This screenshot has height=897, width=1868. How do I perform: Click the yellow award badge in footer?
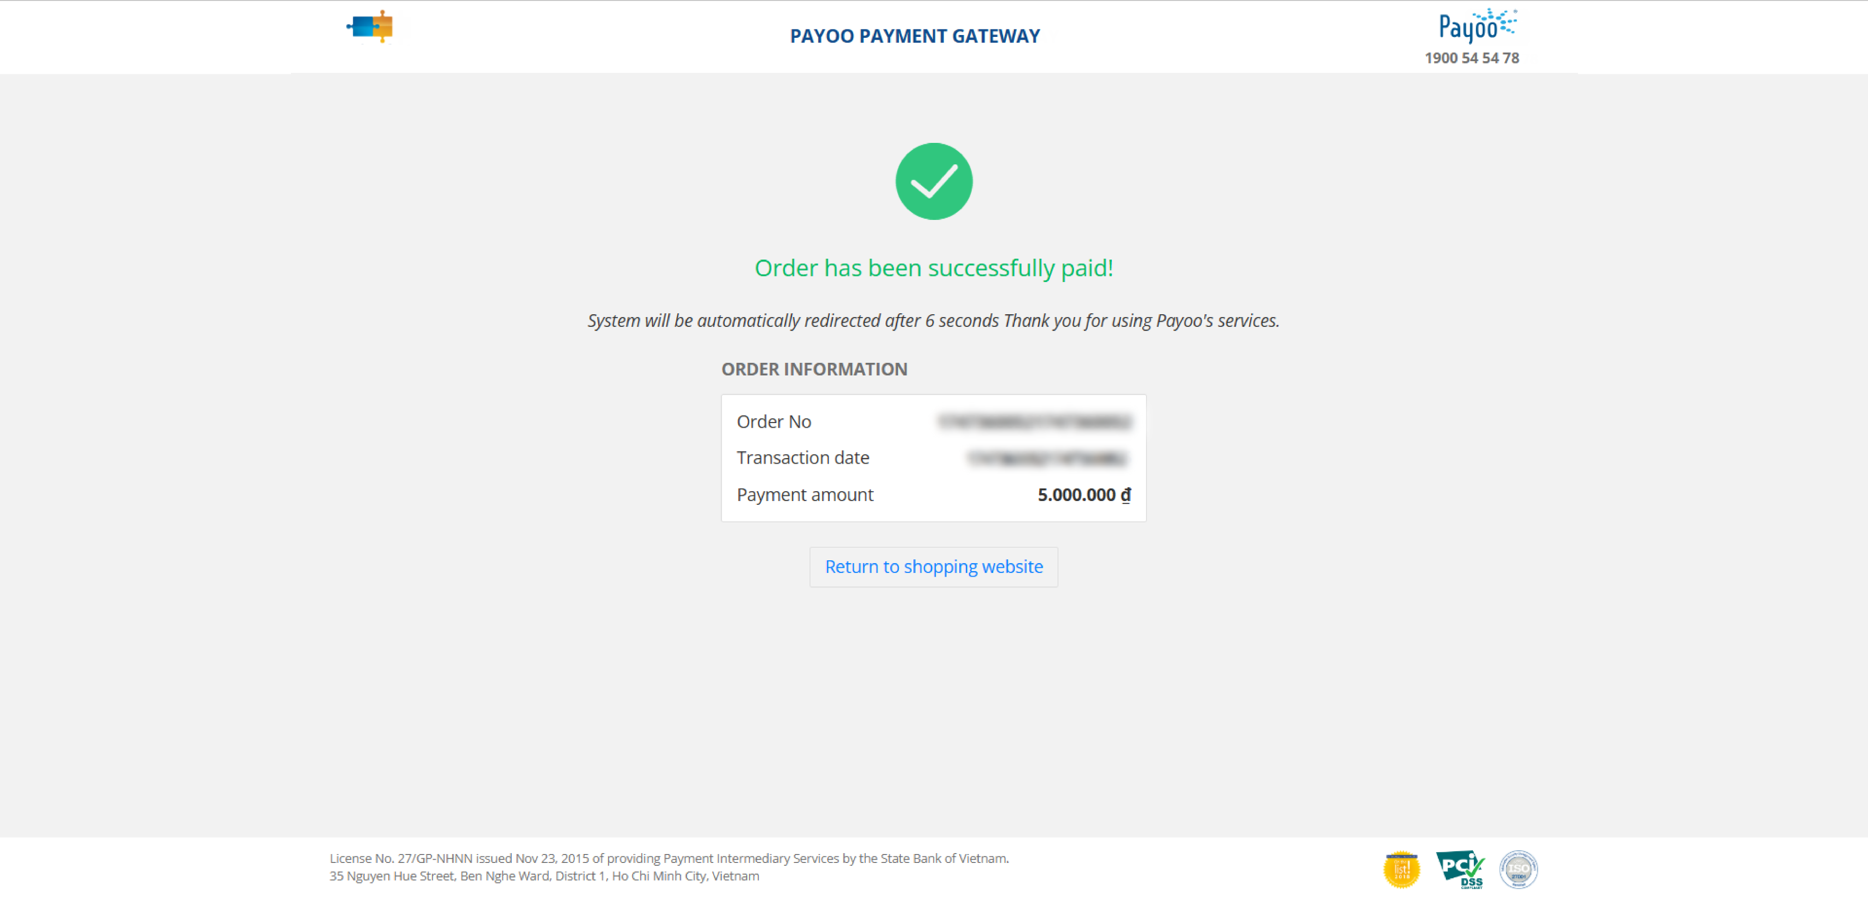1401,869
